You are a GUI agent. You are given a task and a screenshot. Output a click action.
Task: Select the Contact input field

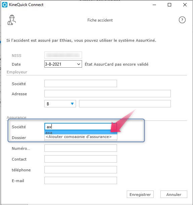(x=81, y=159)
